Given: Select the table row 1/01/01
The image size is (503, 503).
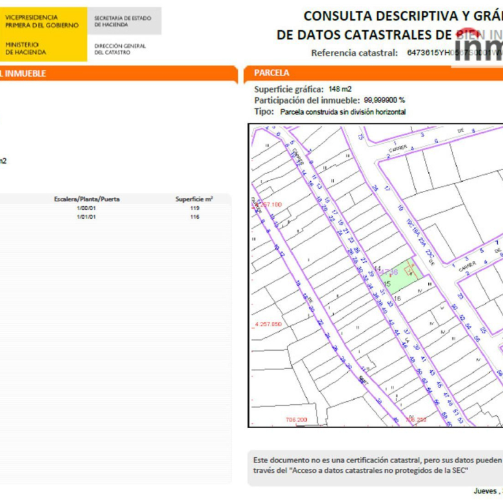Looking at the screenshot, I should pos(86,217).
